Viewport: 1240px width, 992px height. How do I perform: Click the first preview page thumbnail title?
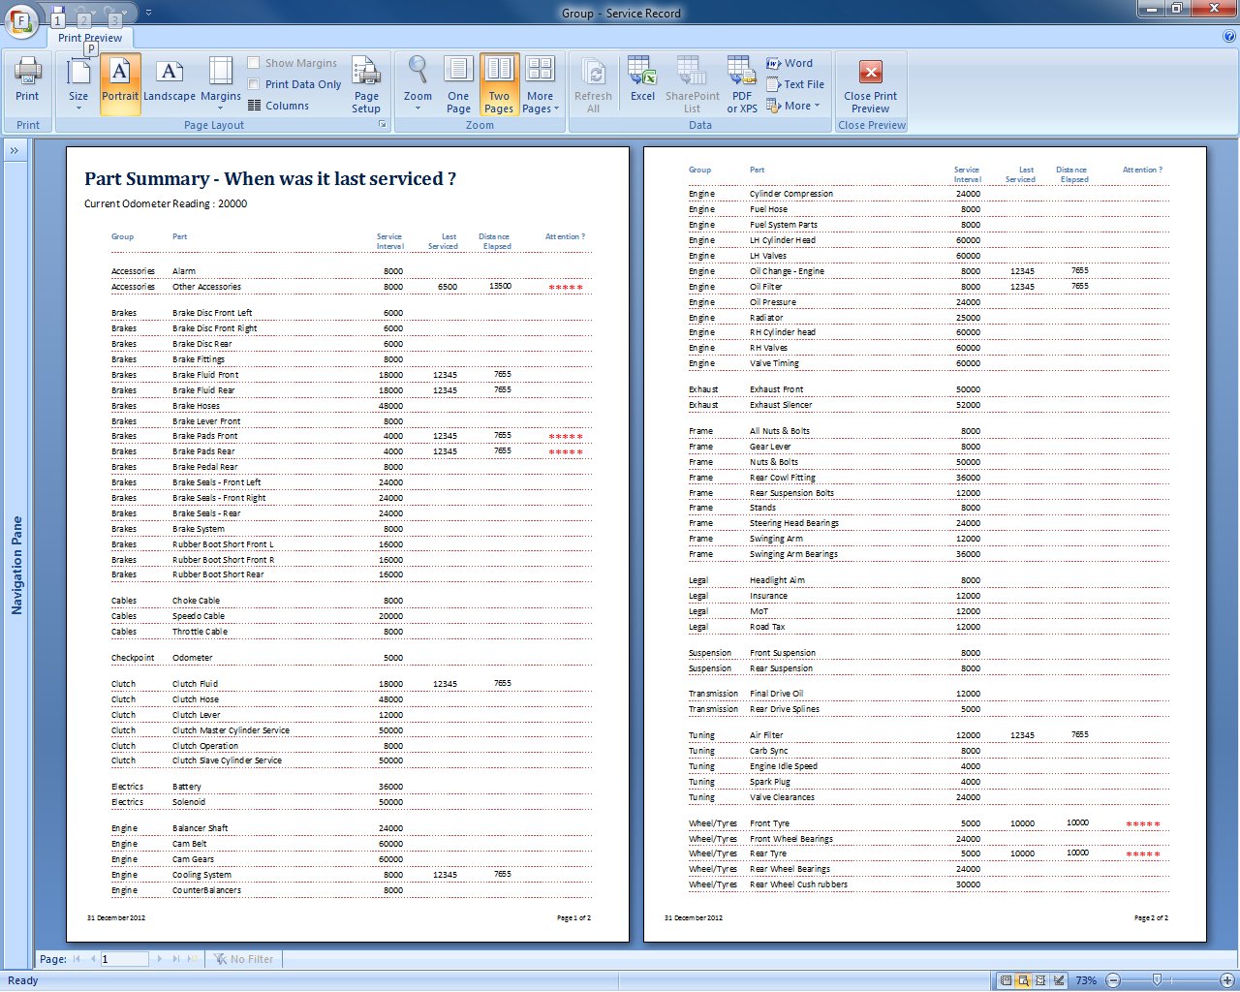pyautogui.click(x=270, y=179)
